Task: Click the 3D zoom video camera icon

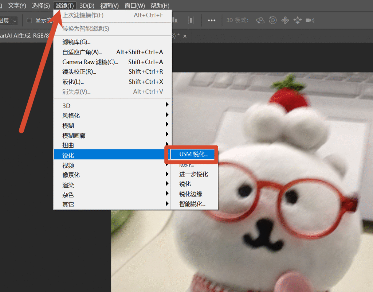Action: 310,20
